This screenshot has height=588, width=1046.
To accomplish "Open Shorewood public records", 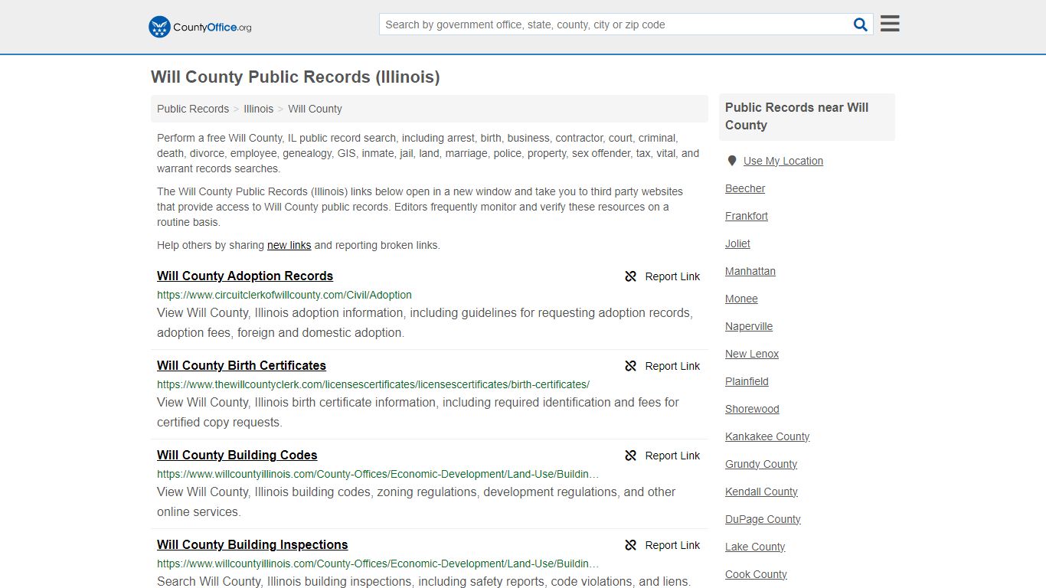I will (x=752, y=409).
